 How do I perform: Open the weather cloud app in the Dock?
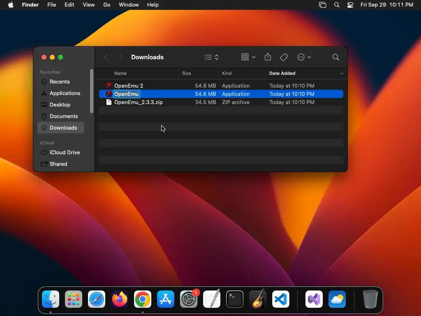click(337, 299)
